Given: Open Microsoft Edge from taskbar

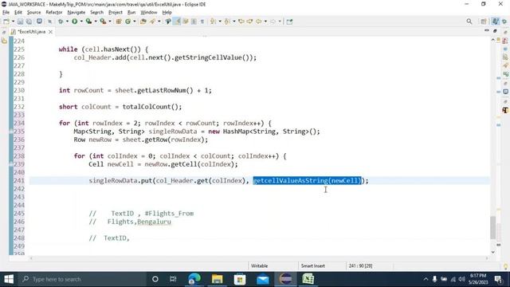Looking at the screenshot, I should pos(194,279).
